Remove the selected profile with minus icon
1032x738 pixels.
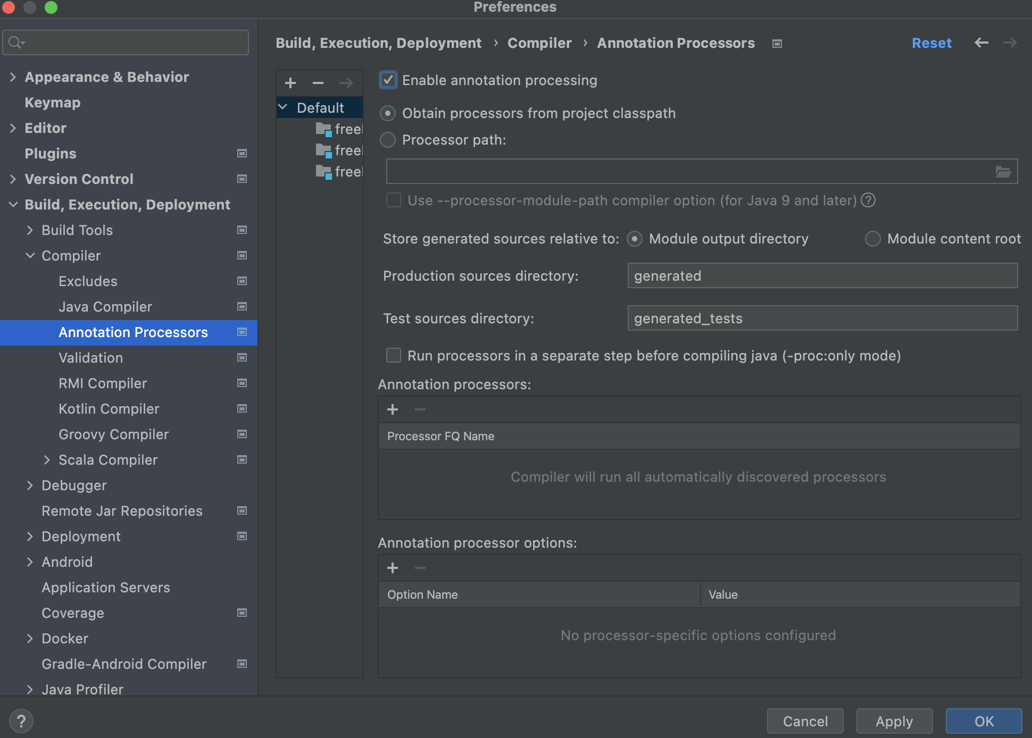pos(318,83)
